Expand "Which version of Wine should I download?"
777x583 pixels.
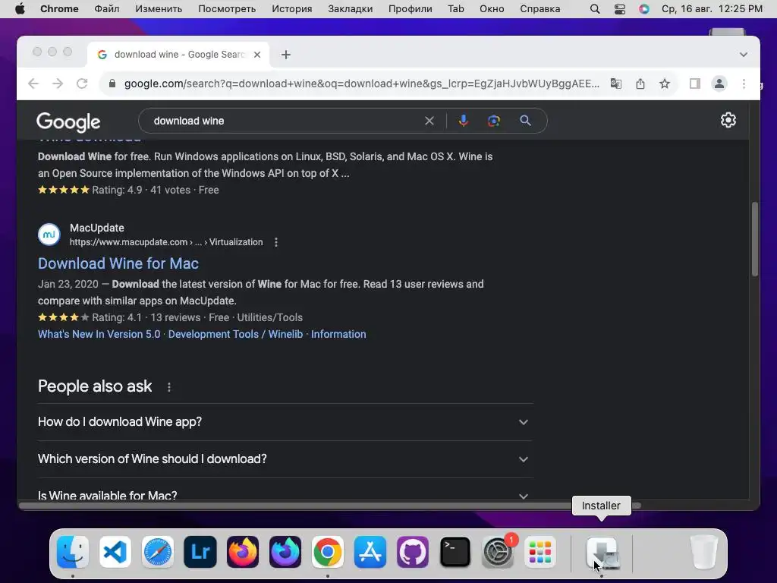pyautogui.click(x=285, y=459)
